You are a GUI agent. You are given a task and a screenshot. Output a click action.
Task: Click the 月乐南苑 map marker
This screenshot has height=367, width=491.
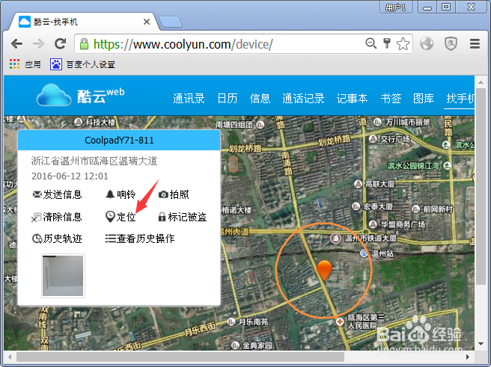tap(231, 321)
